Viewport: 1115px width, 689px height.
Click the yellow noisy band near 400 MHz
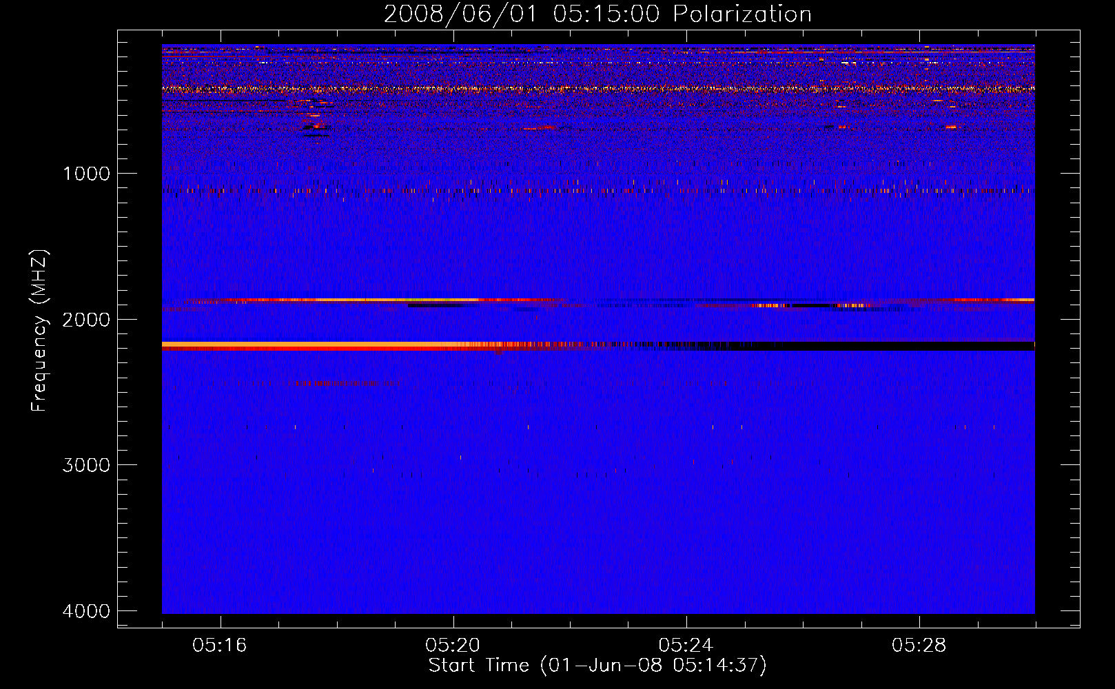(x=598, y=89)
